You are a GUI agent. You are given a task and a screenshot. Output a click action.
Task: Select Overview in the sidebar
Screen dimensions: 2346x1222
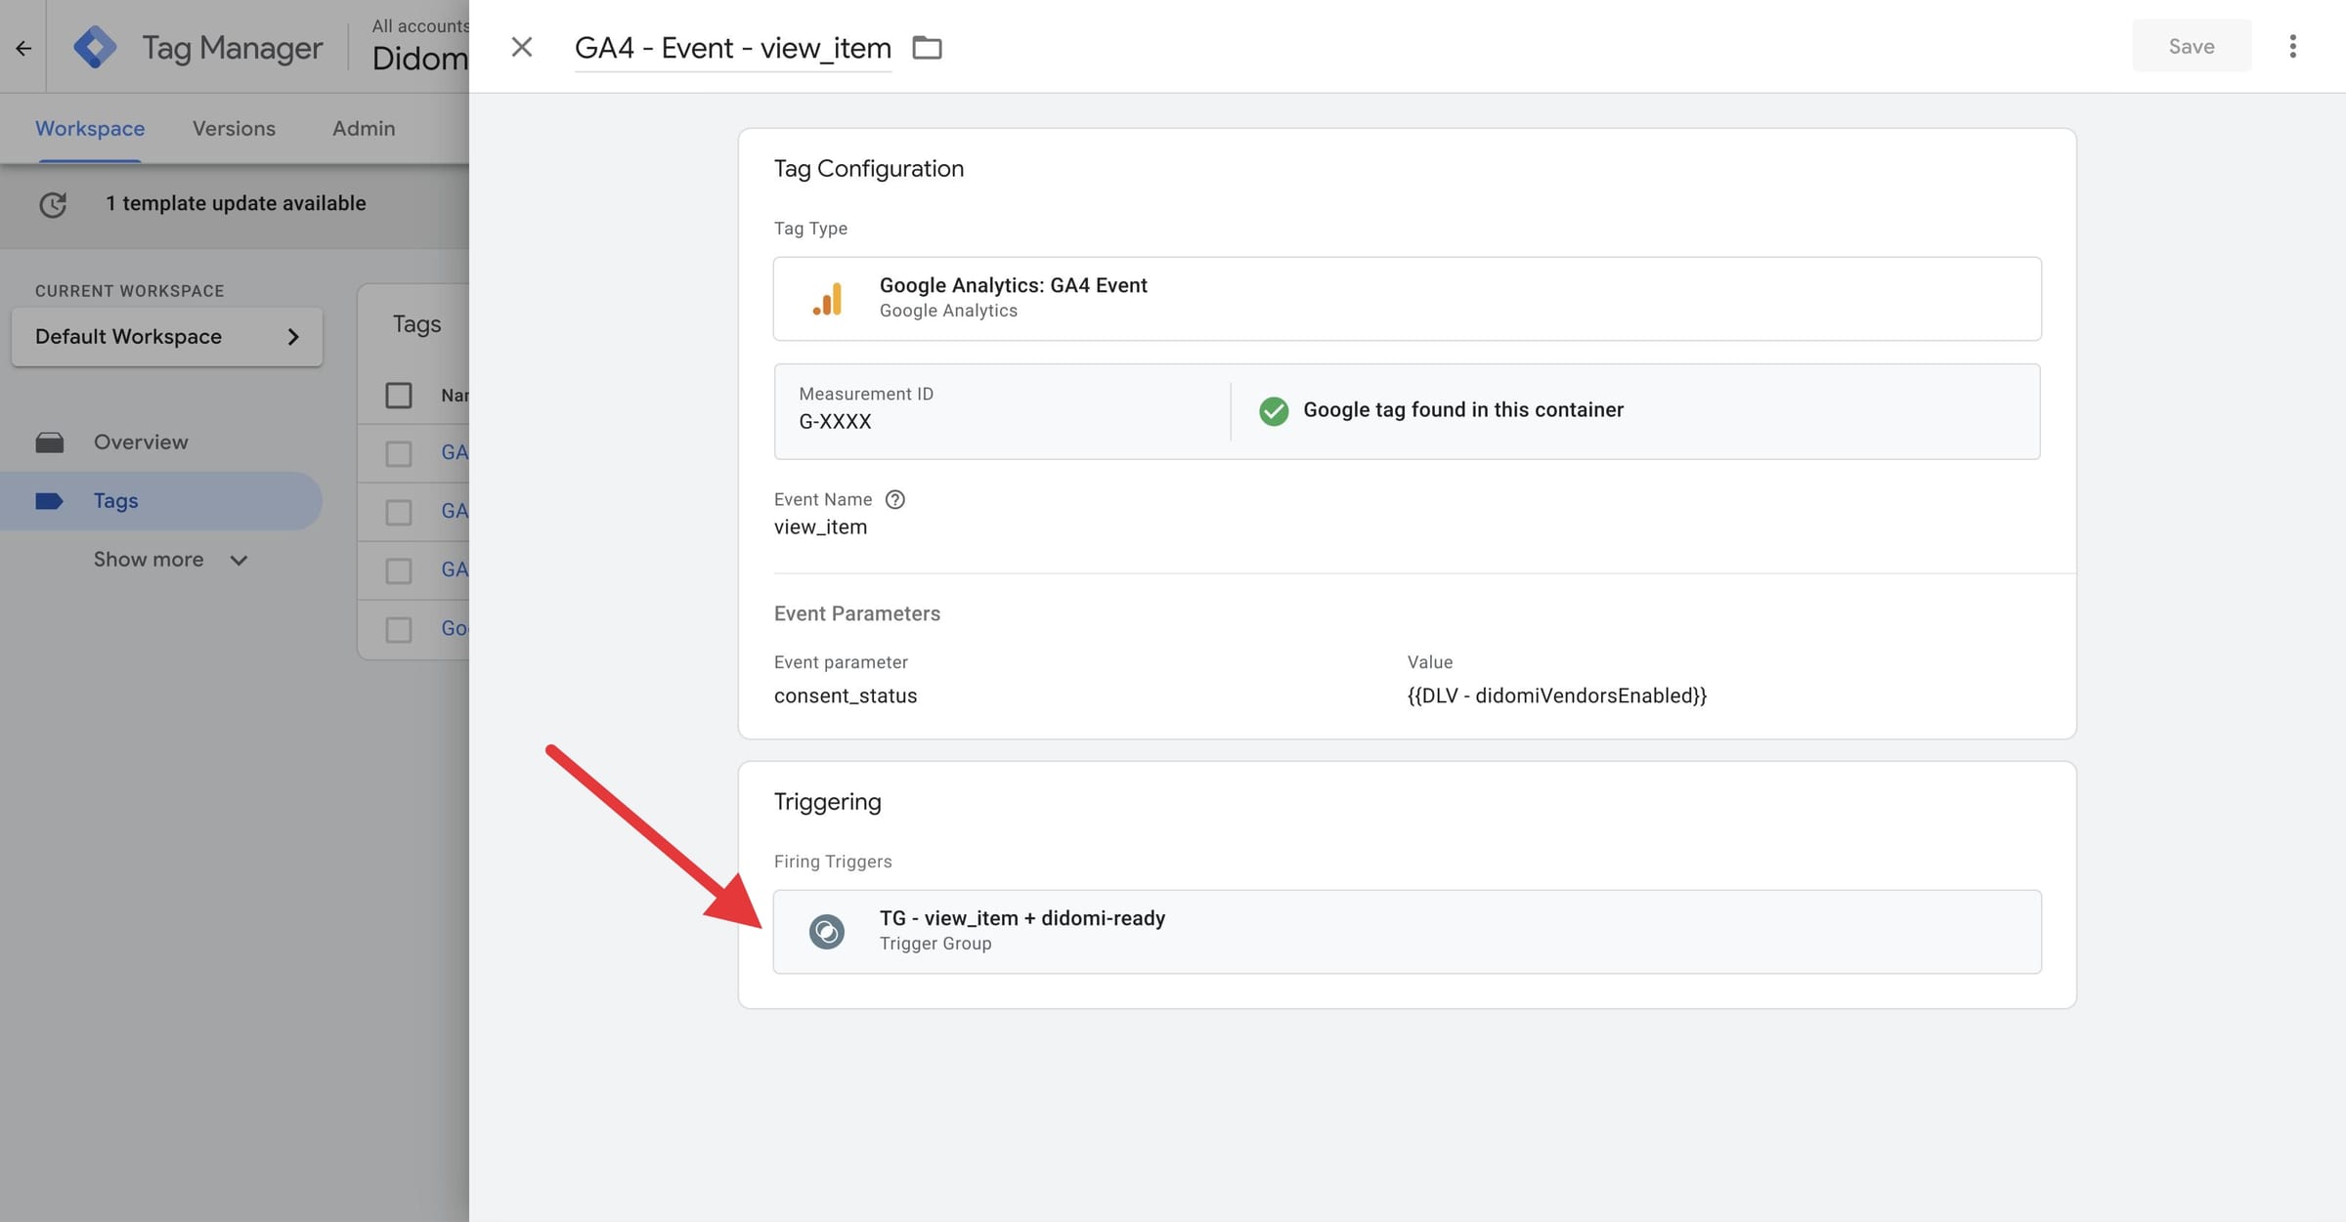tap(141, 442)
